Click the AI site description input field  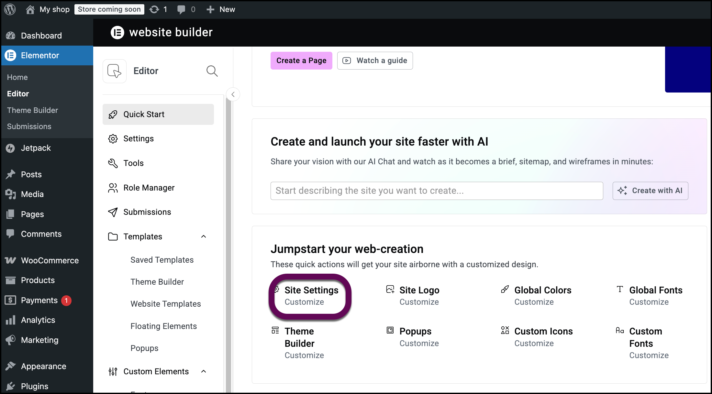pos(436,191)
